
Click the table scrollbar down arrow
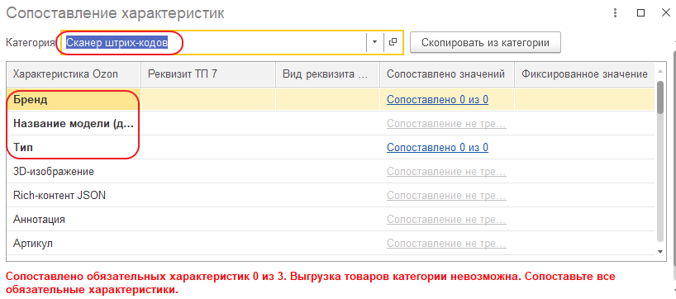pyautogui.click(x=659, y=251)
